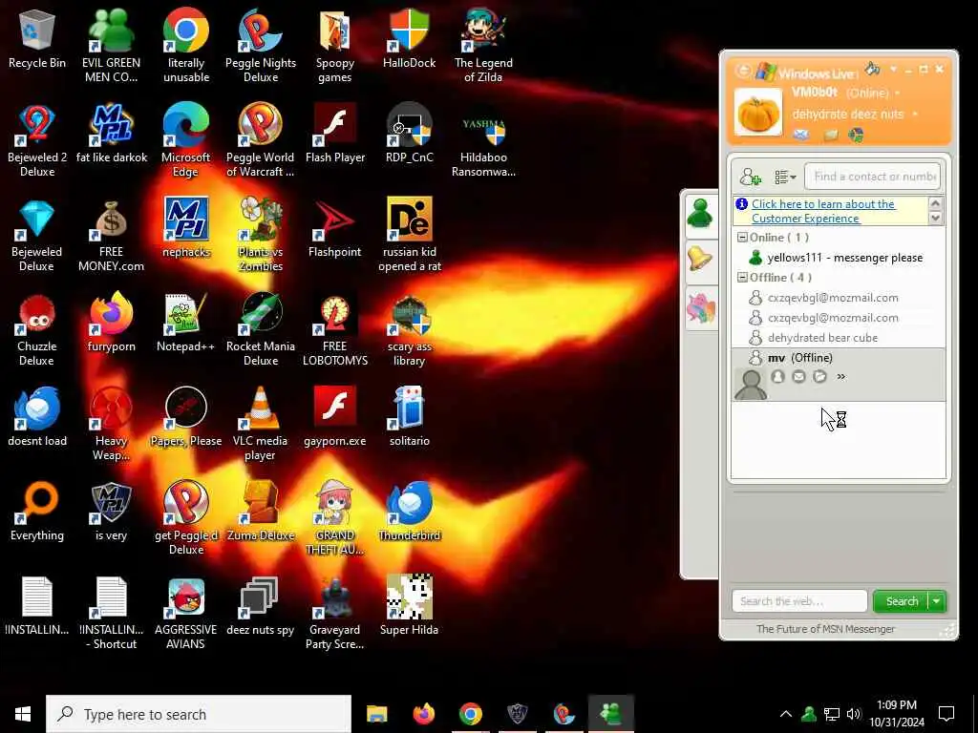The width and height of the screenshot is (978, 733).
Task: Send email to mv via envelope icon
Action: coord(799,376)
